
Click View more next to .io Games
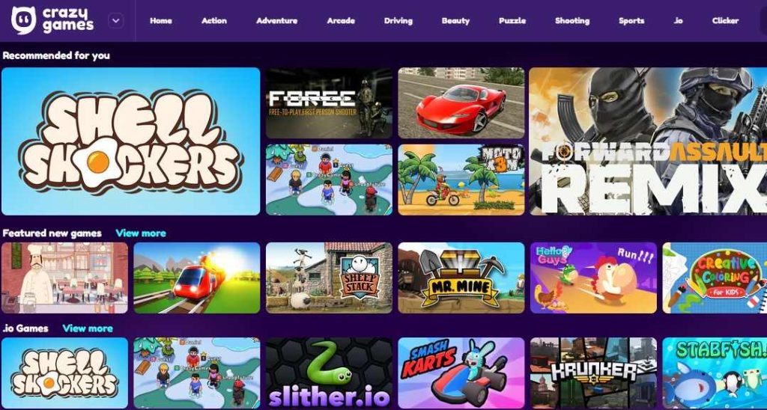(x=88, y=328)
